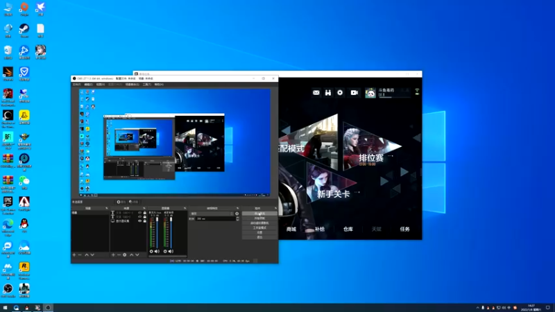Increase transition duration with up arrow
Viewport: 555px width, 312px height.
238,218
